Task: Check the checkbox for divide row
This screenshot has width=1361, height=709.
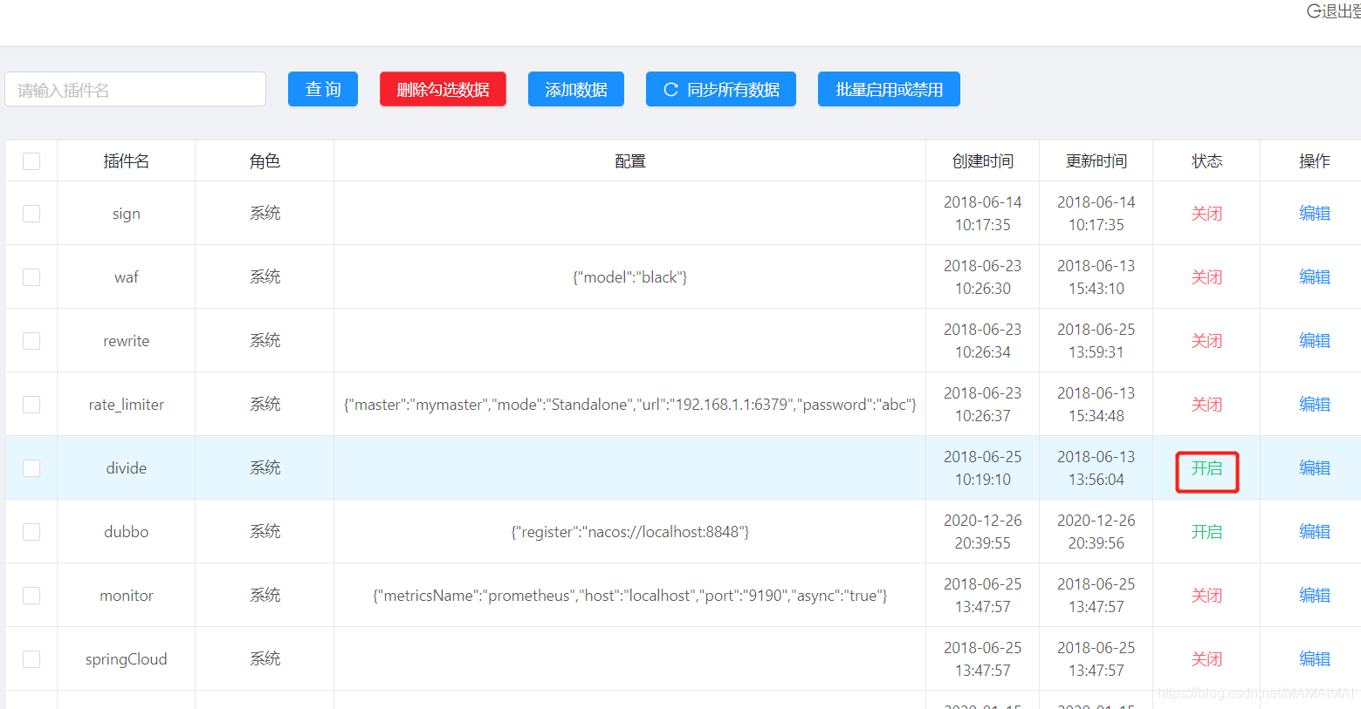Action: tap(31, 468)
